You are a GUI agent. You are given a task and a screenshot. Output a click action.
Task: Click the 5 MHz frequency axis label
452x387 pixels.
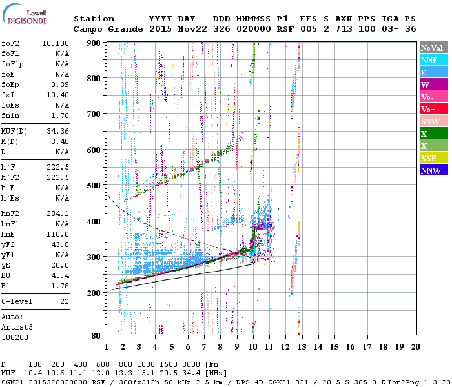tap(172, 347)
